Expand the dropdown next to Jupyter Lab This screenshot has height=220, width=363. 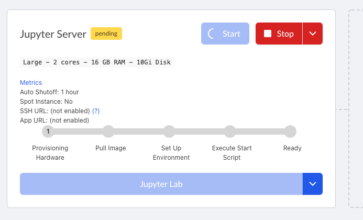coord(313,184)
